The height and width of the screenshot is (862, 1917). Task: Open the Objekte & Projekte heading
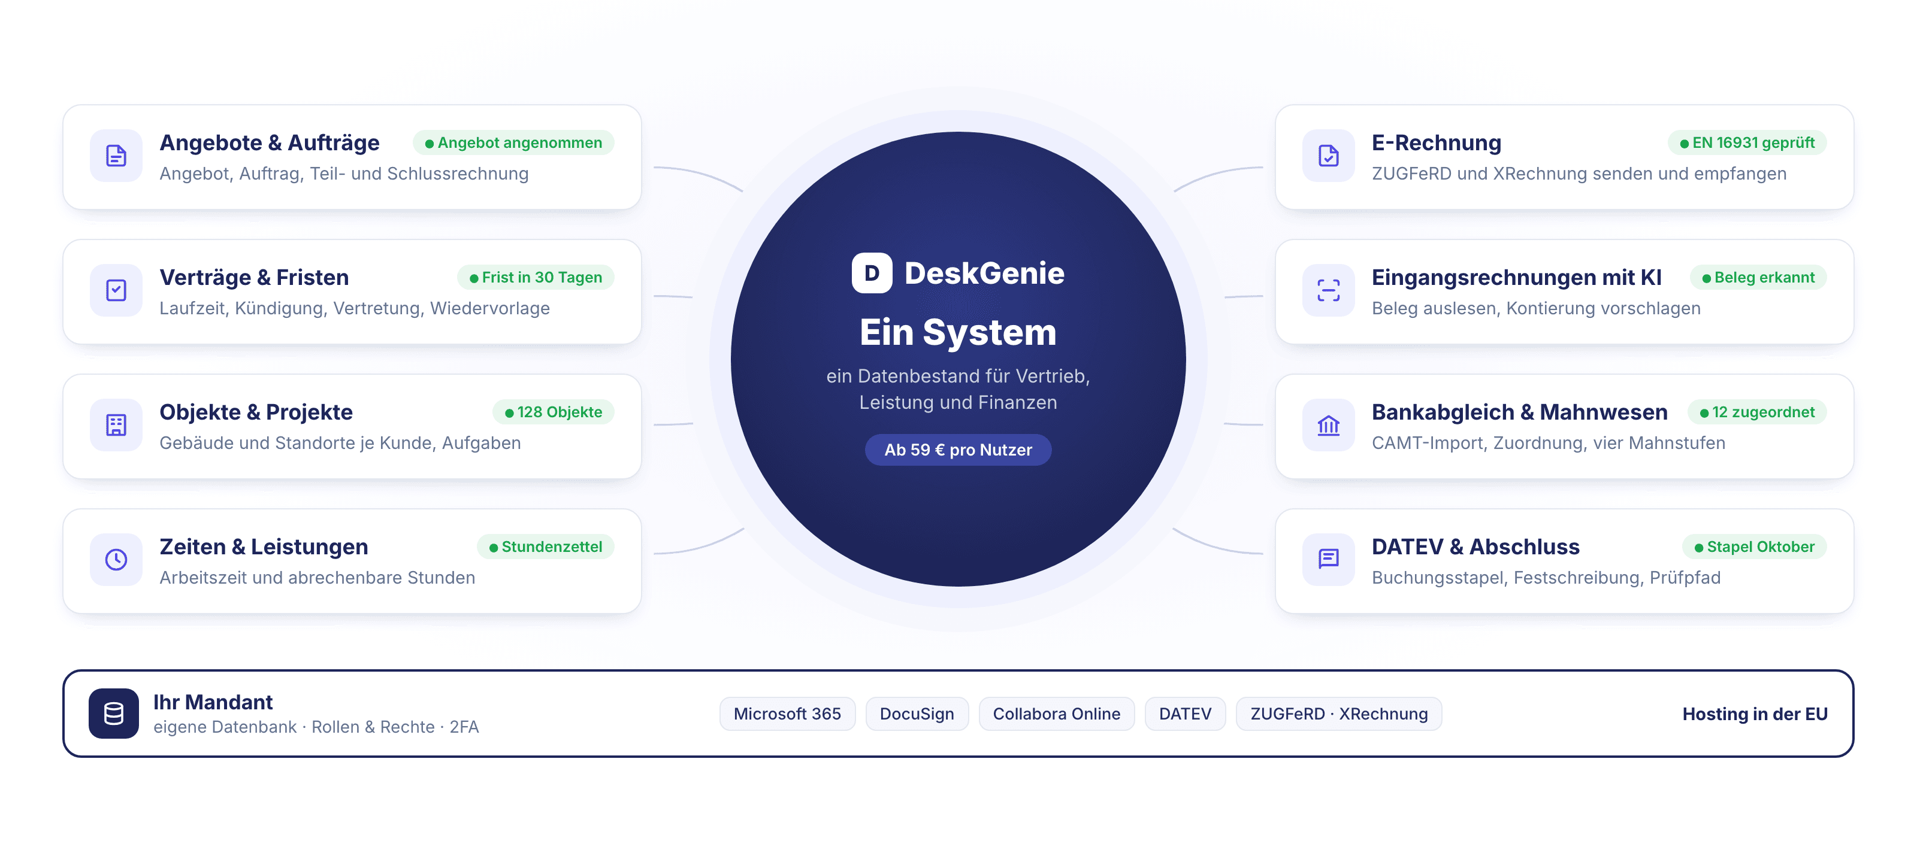tap(256, 412)
